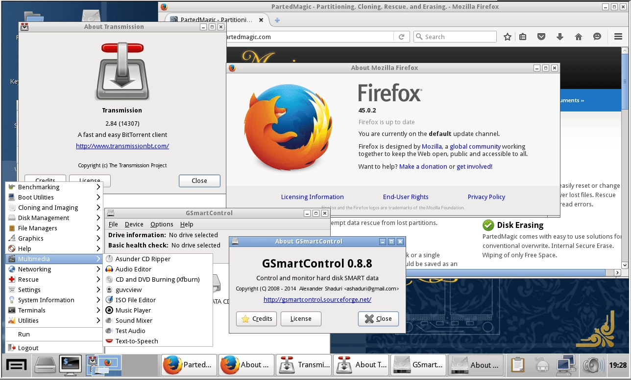Viewport: 631px width, 380px height.
Task: Expand the System Information submenu
Action: 54,300
